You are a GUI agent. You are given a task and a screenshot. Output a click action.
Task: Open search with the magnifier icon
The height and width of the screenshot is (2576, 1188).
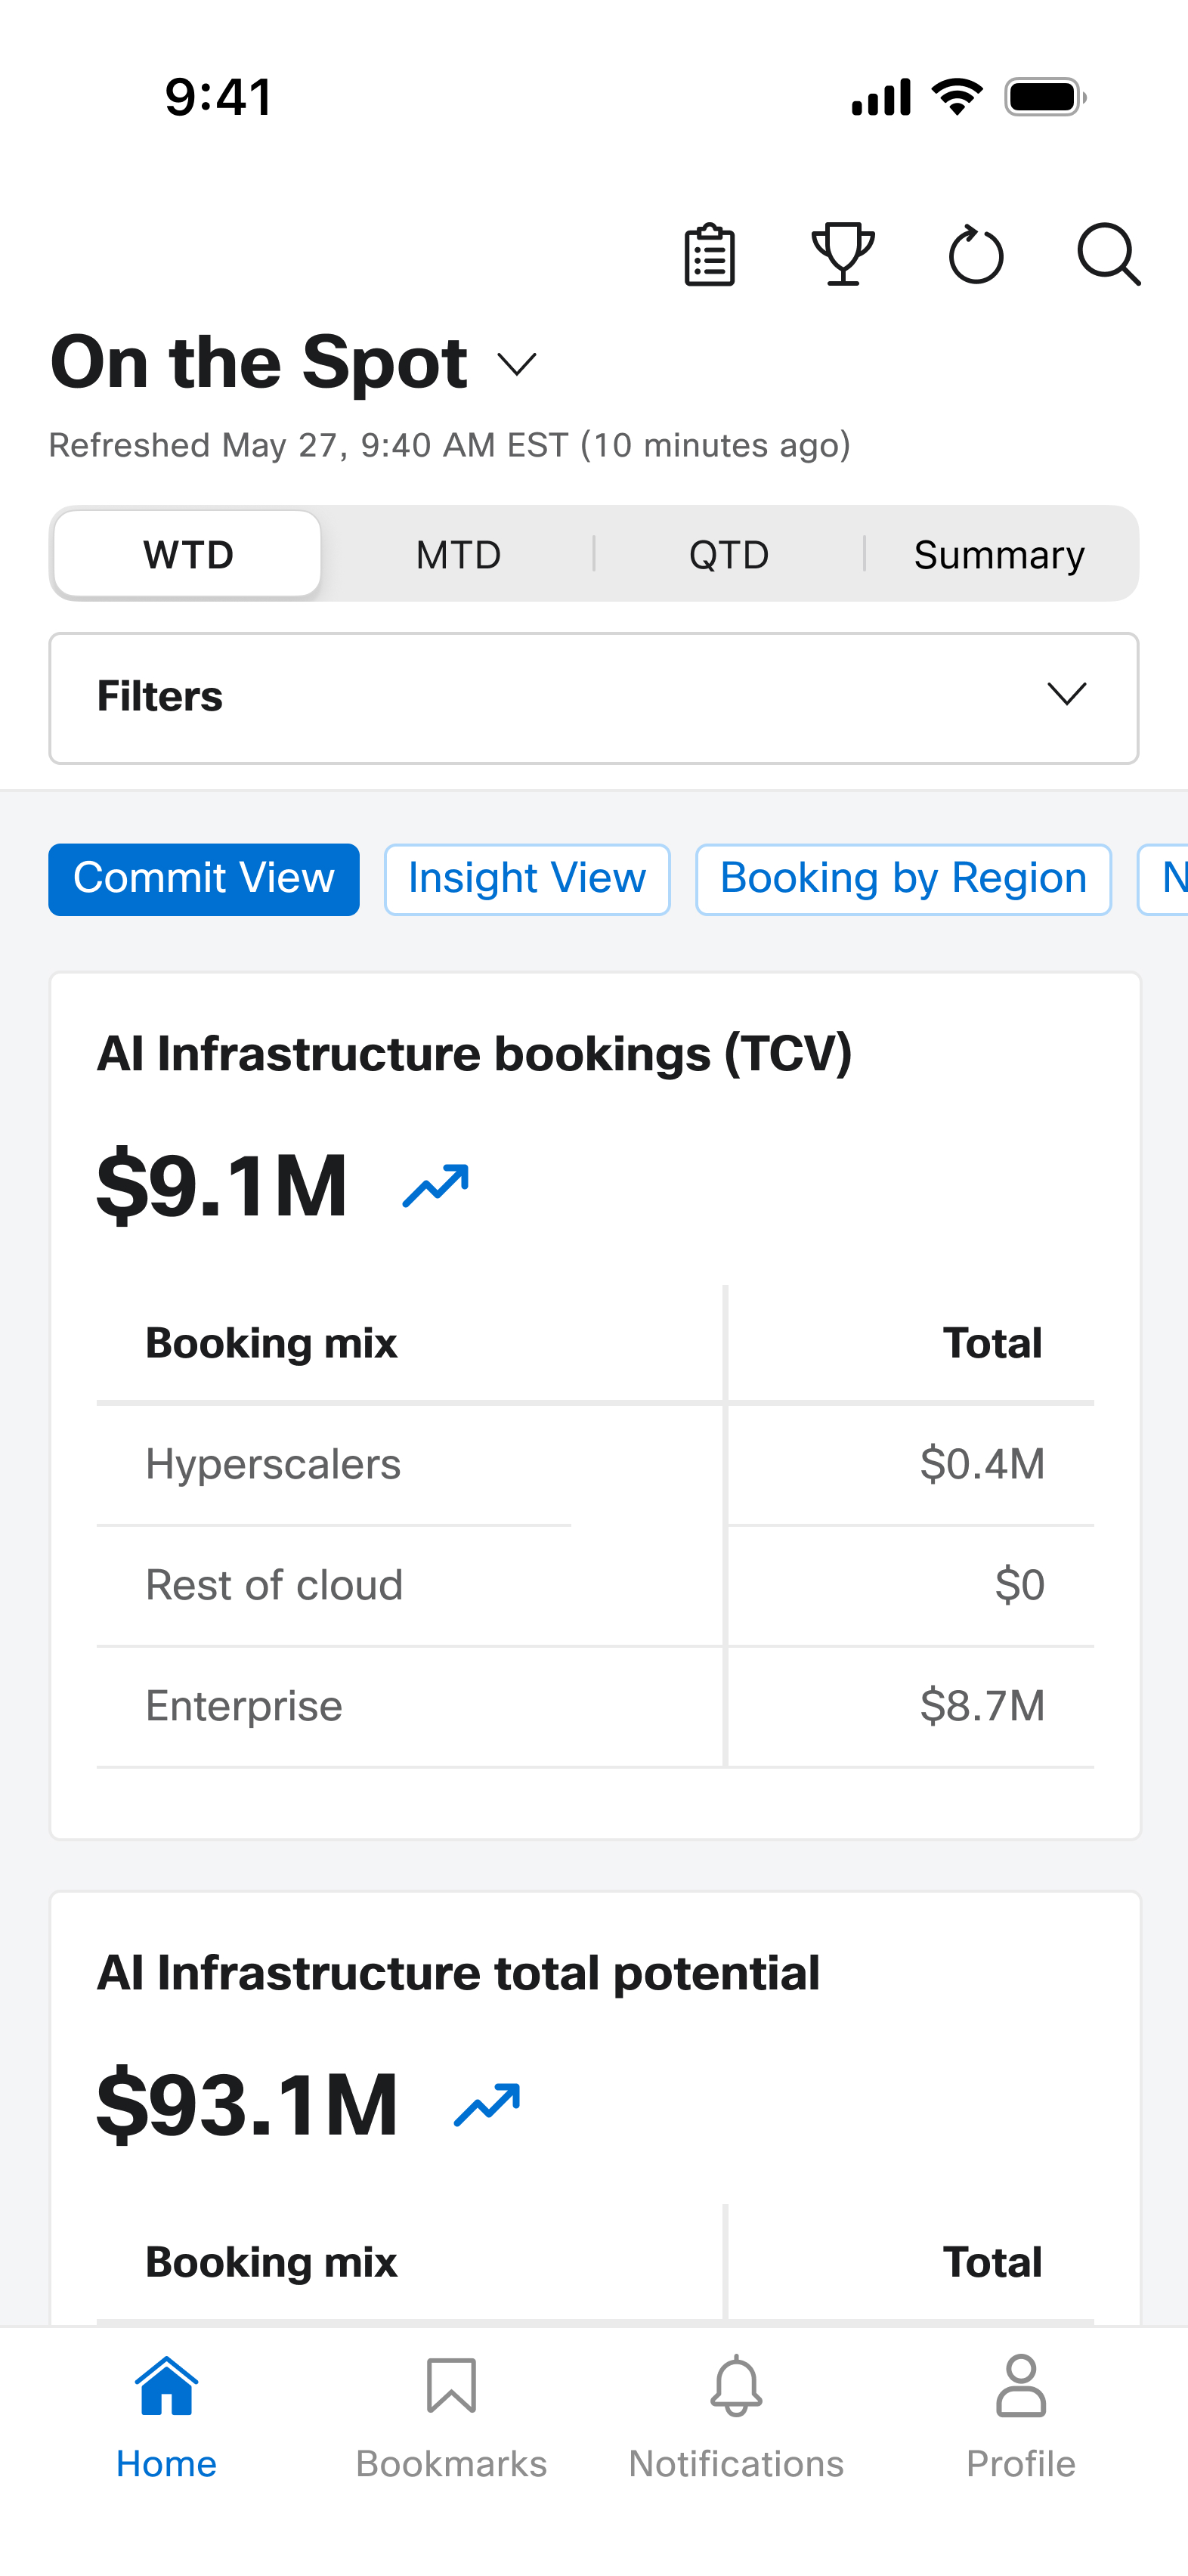click(1109, 255)
